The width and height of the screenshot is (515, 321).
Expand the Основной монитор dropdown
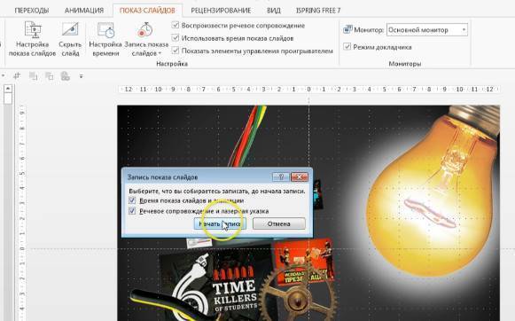coord(464,30)
